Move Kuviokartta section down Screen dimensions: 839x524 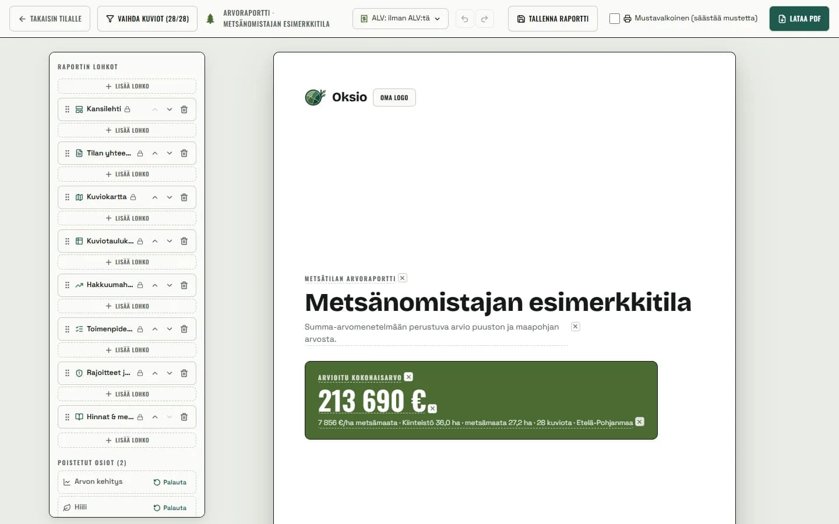[170, 197]
